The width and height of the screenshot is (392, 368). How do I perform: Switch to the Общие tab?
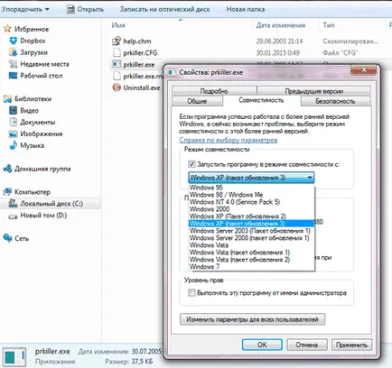pos(197,101)
